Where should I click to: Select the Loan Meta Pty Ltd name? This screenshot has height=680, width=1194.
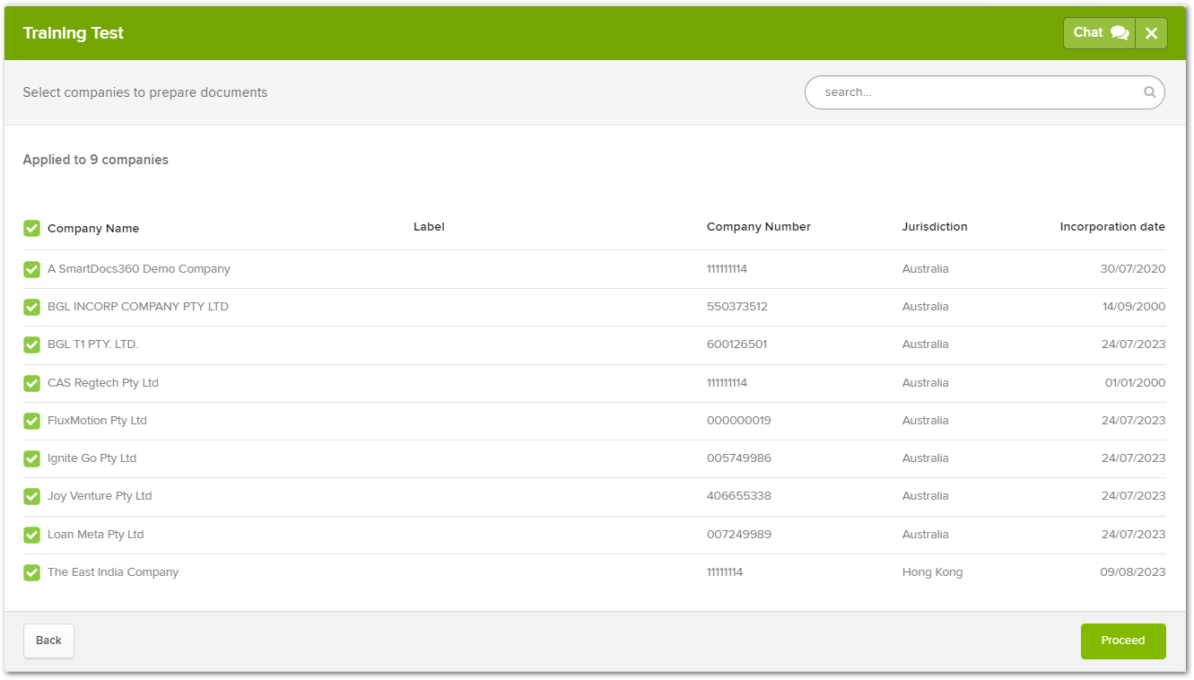95,535
